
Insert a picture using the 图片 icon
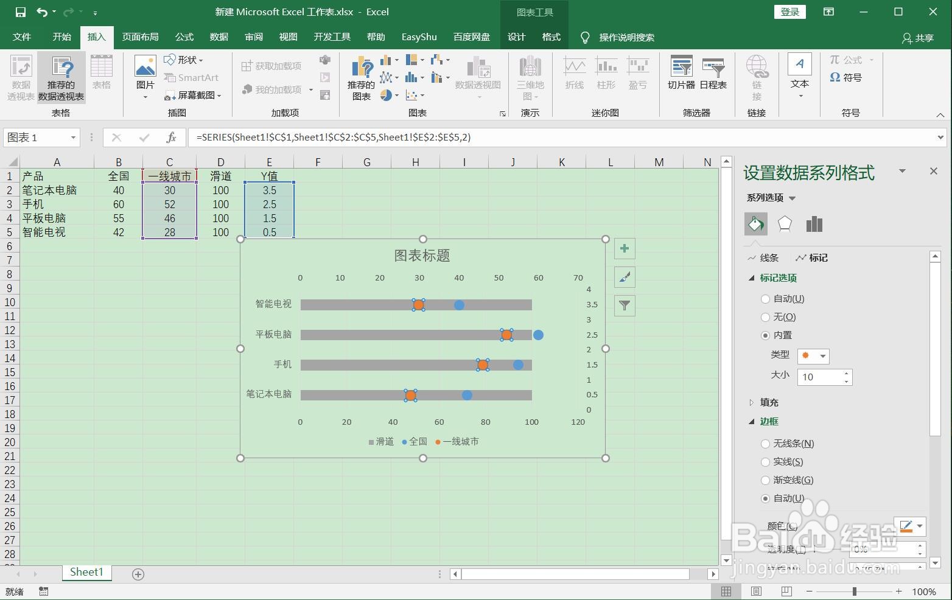tap(144, 74)
